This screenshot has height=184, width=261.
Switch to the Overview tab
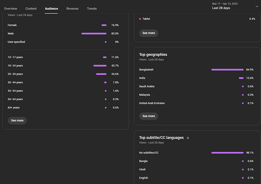pyautogui.click(x=11, y=8)
